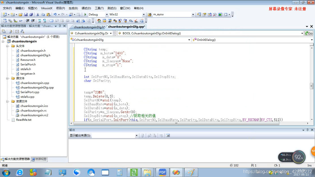Select chuankoutongxin.rc2 in the tree
Viewport: 315px width, 177px height.
coord(34,115)
